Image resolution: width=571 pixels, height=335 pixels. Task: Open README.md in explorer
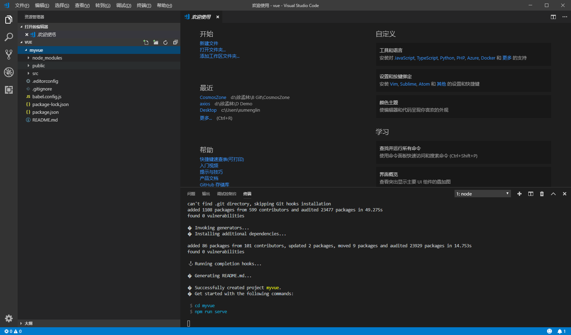(x=99, y=120)
